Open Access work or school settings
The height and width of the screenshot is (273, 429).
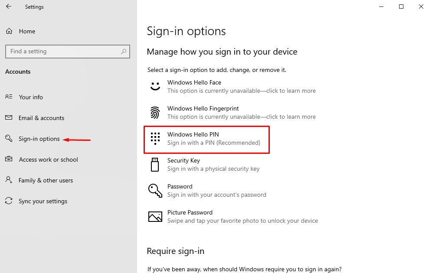coord(47,159)
